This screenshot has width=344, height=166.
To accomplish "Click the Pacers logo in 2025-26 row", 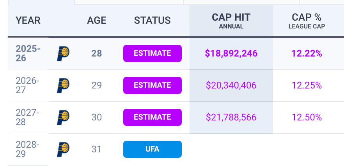I will pos(63,53).
